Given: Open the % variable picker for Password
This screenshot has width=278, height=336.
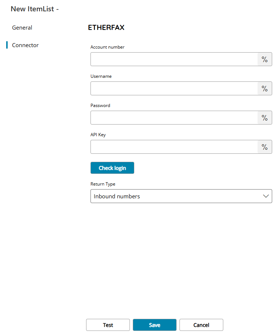Looking at the screenshot, I should click(265, 118).
